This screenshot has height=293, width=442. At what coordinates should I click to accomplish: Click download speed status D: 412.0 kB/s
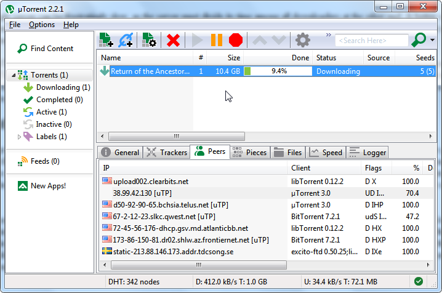click(x=231, y=282)
